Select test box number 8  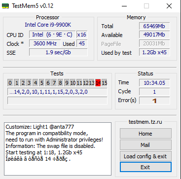tap(60, 83)
